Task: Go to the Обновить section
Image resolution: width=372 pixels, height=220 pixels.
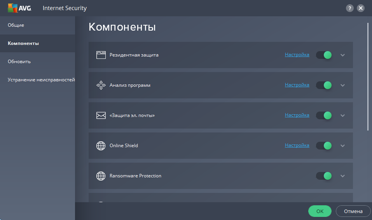Action: pos(37,62)
